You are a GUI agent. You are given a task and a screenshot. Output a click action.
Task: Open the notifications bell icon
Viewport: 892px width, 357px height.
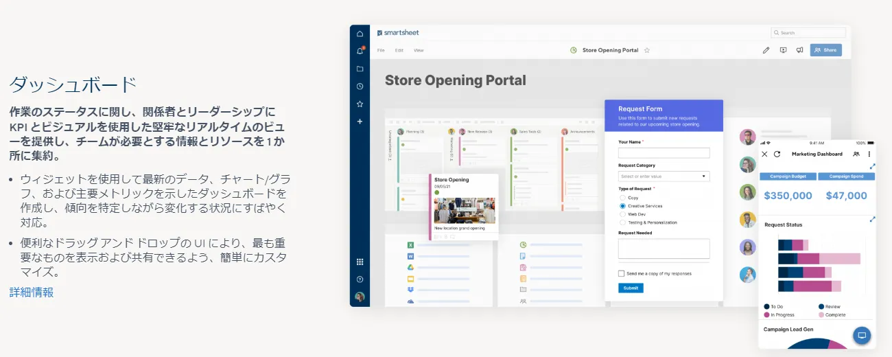360,51
